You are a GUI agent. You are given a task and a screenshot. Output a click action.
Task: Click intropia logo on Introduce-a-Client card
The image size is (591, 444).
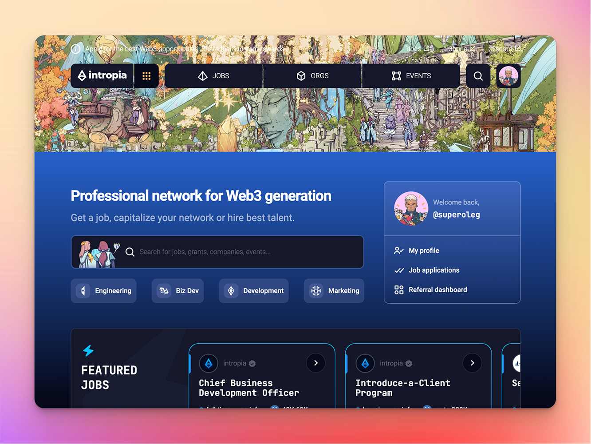tap(365, 364)
